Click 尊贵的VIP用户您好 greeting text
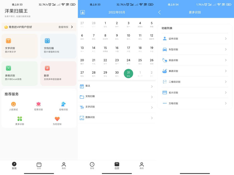The image size is (234, 175). [x=20, y=27]
